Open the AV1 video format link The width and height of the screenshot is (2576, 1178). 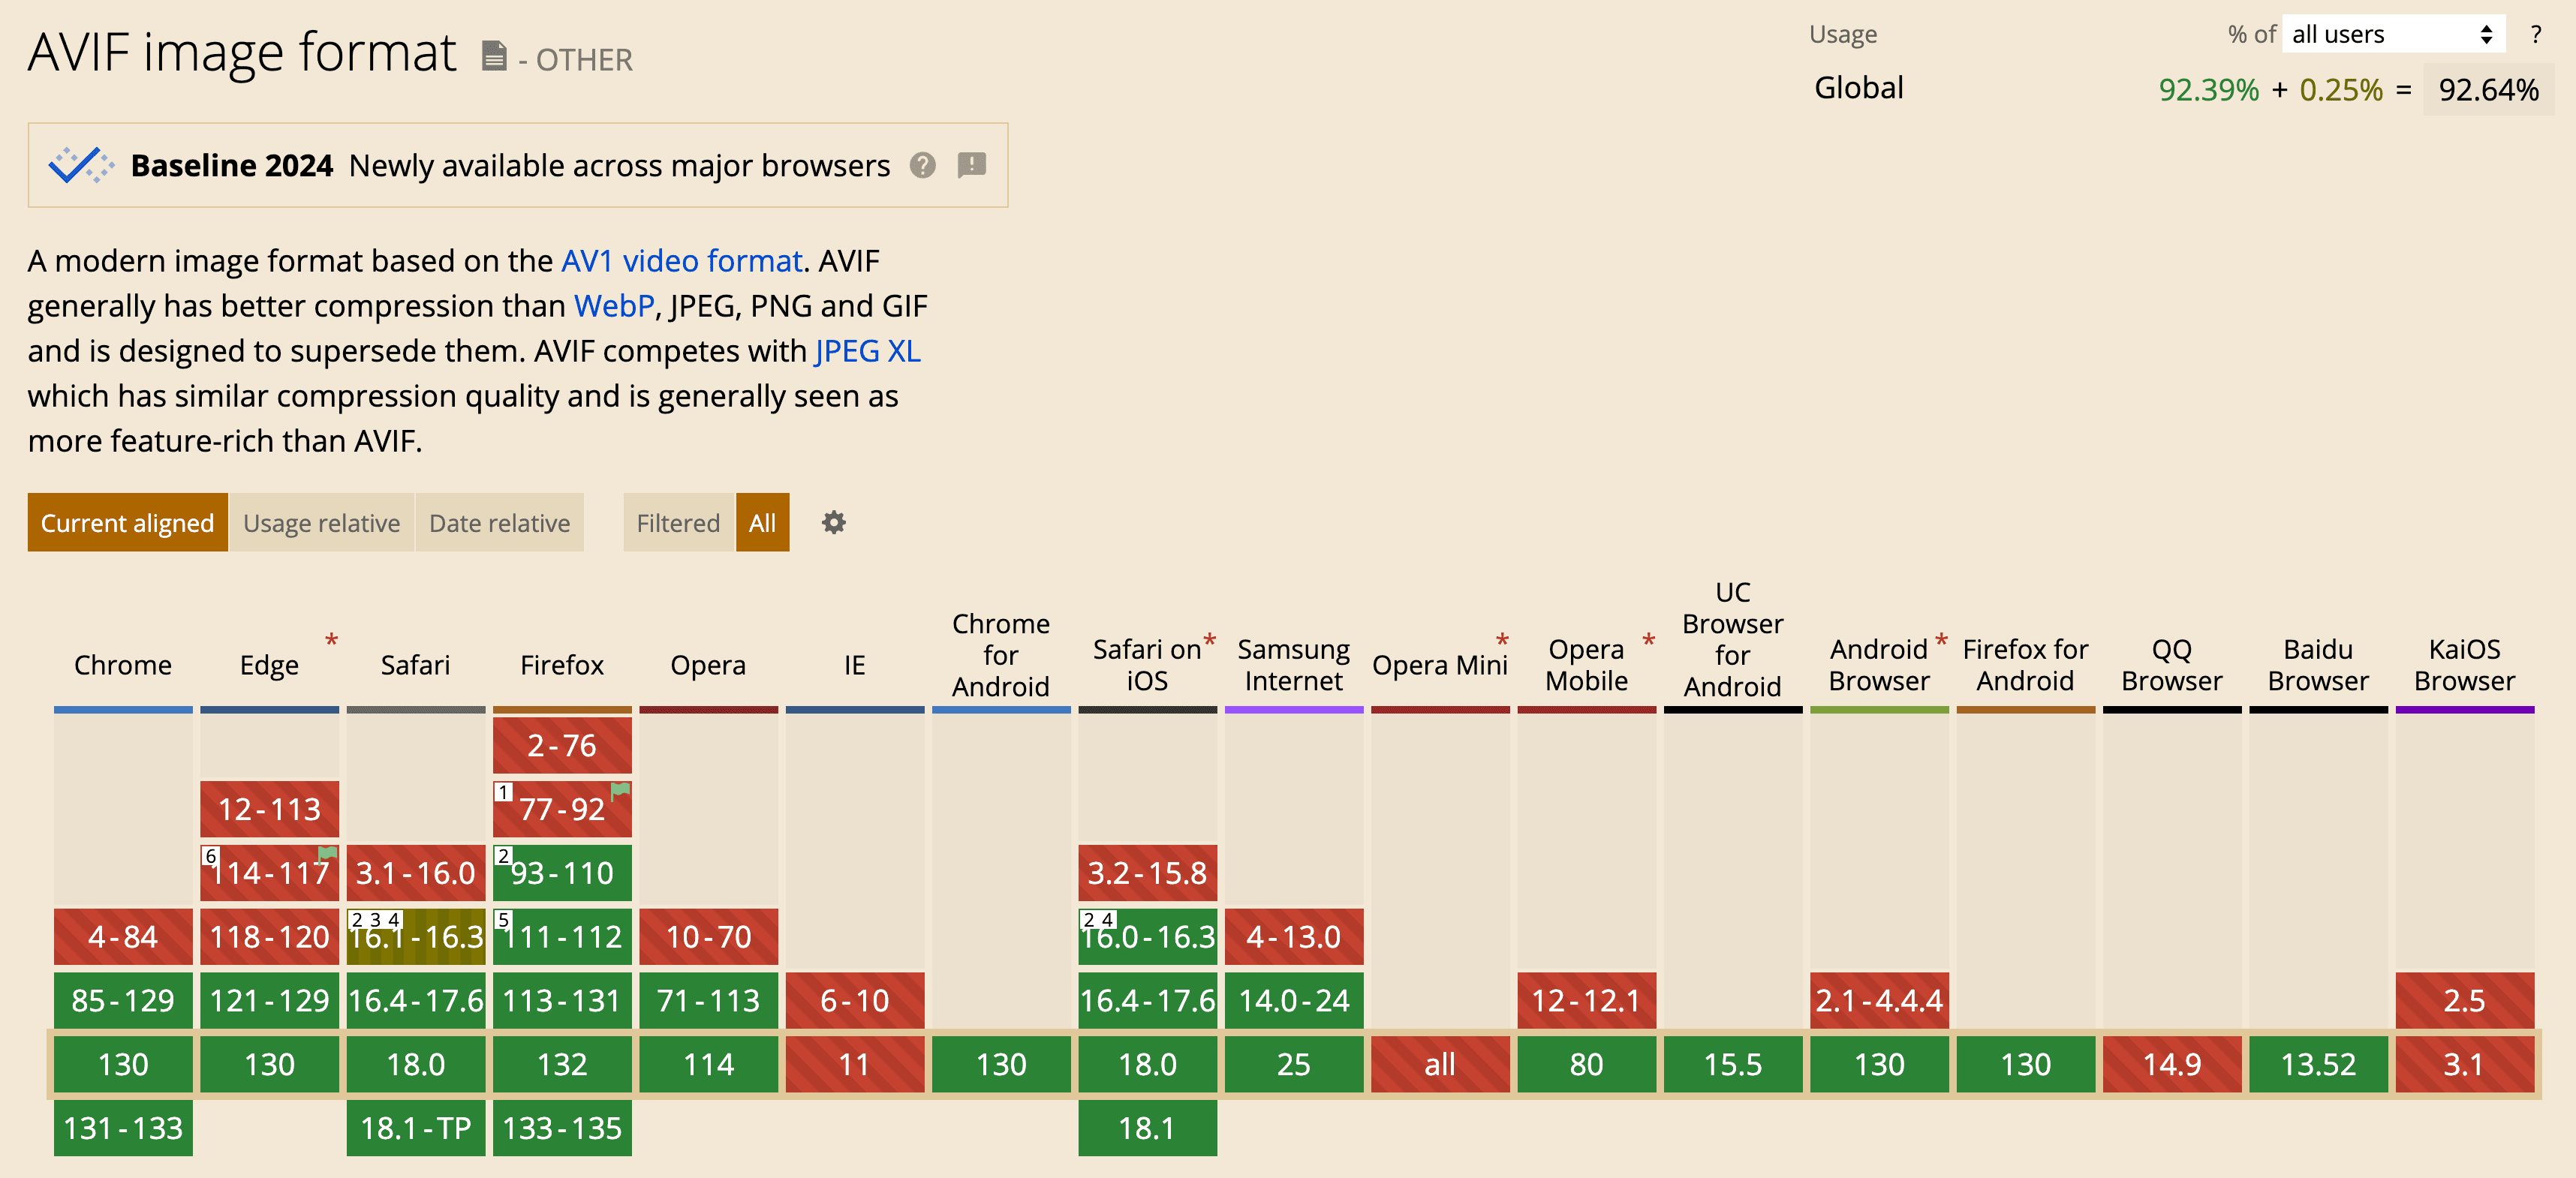pyautogui.click(x=681, y=261)
